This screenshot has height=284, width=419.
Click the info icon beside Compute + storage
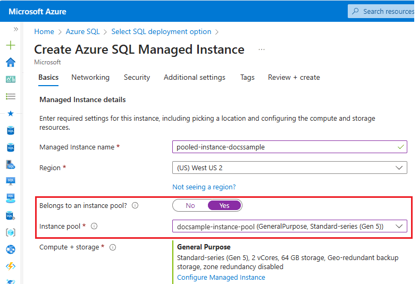pyautogui.click(x=113, y=247)
